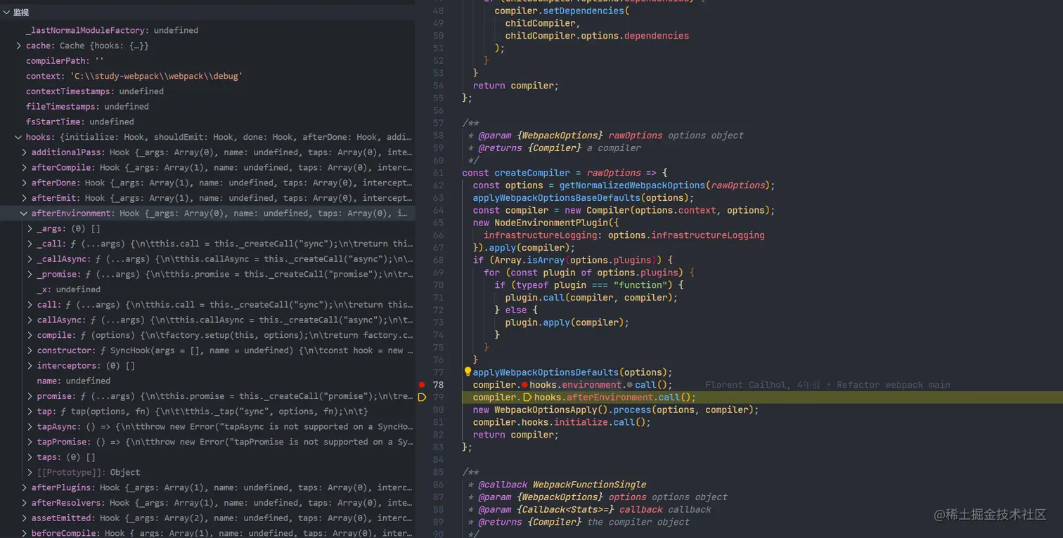This screenshot has height=538, width=1063.
Task: Collapse afterEnvironment hook entry
Action: tap(25, 214)
